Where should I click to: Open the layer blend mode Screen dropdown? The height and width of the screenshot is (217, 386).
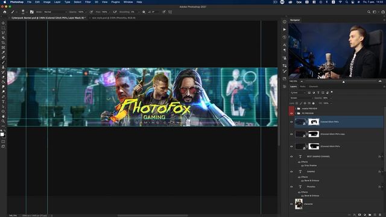[x=301, y=98]
